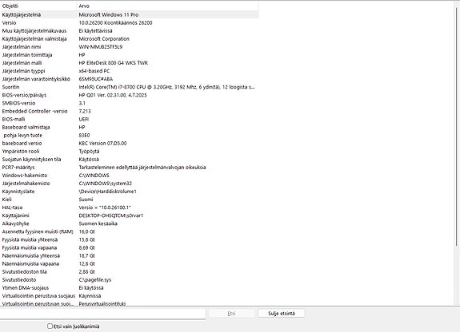This screenshot has width=460, height=332.
Task: Select 'Baseboard valmistaja' row
Action: click(26, 127)
